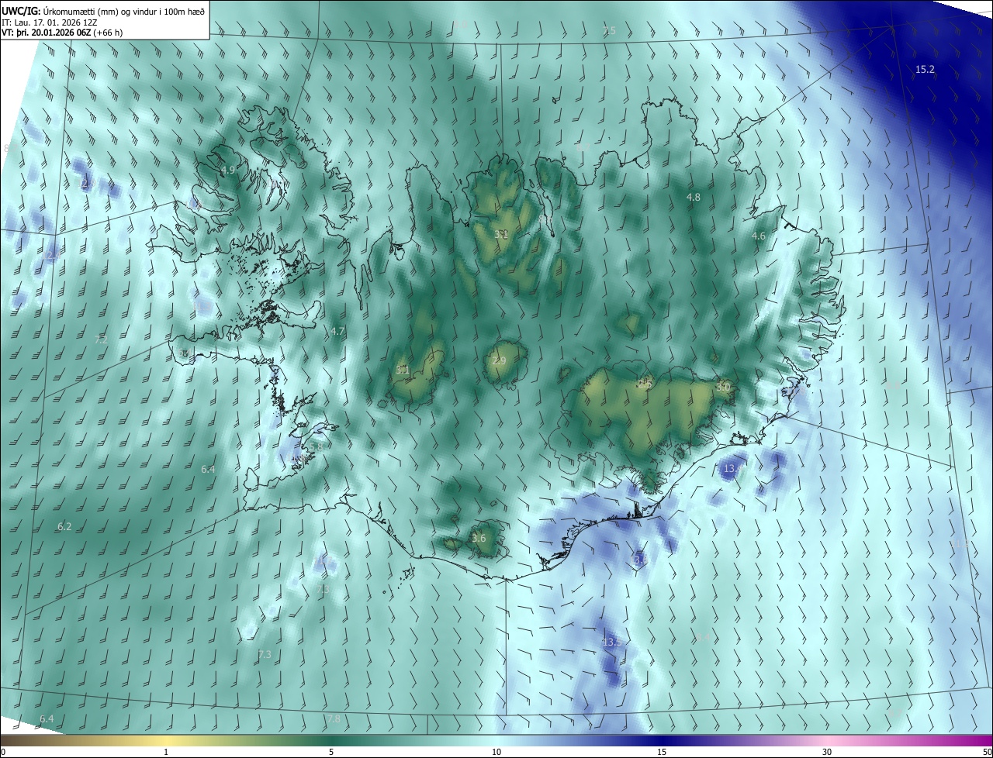Click the 2.5 value on Vatnajökull

coord(645,383)
